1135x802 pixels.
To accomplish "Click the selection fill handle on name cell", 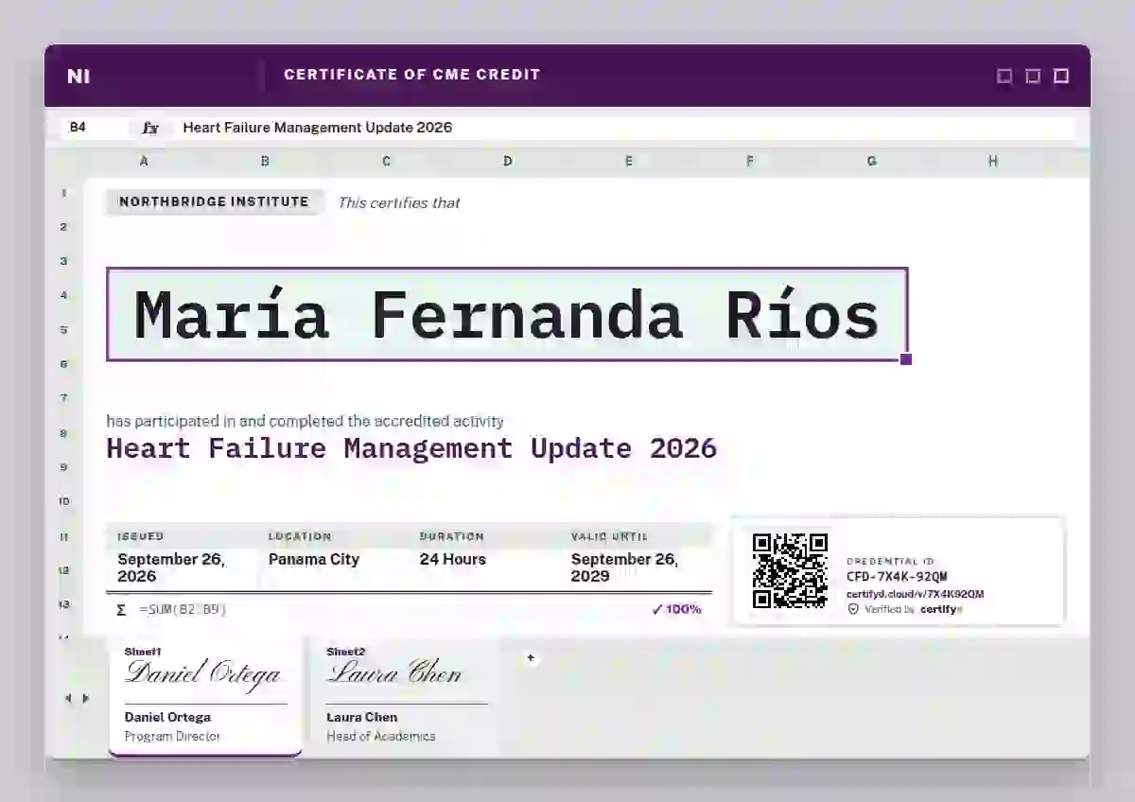I will (906, 358).
